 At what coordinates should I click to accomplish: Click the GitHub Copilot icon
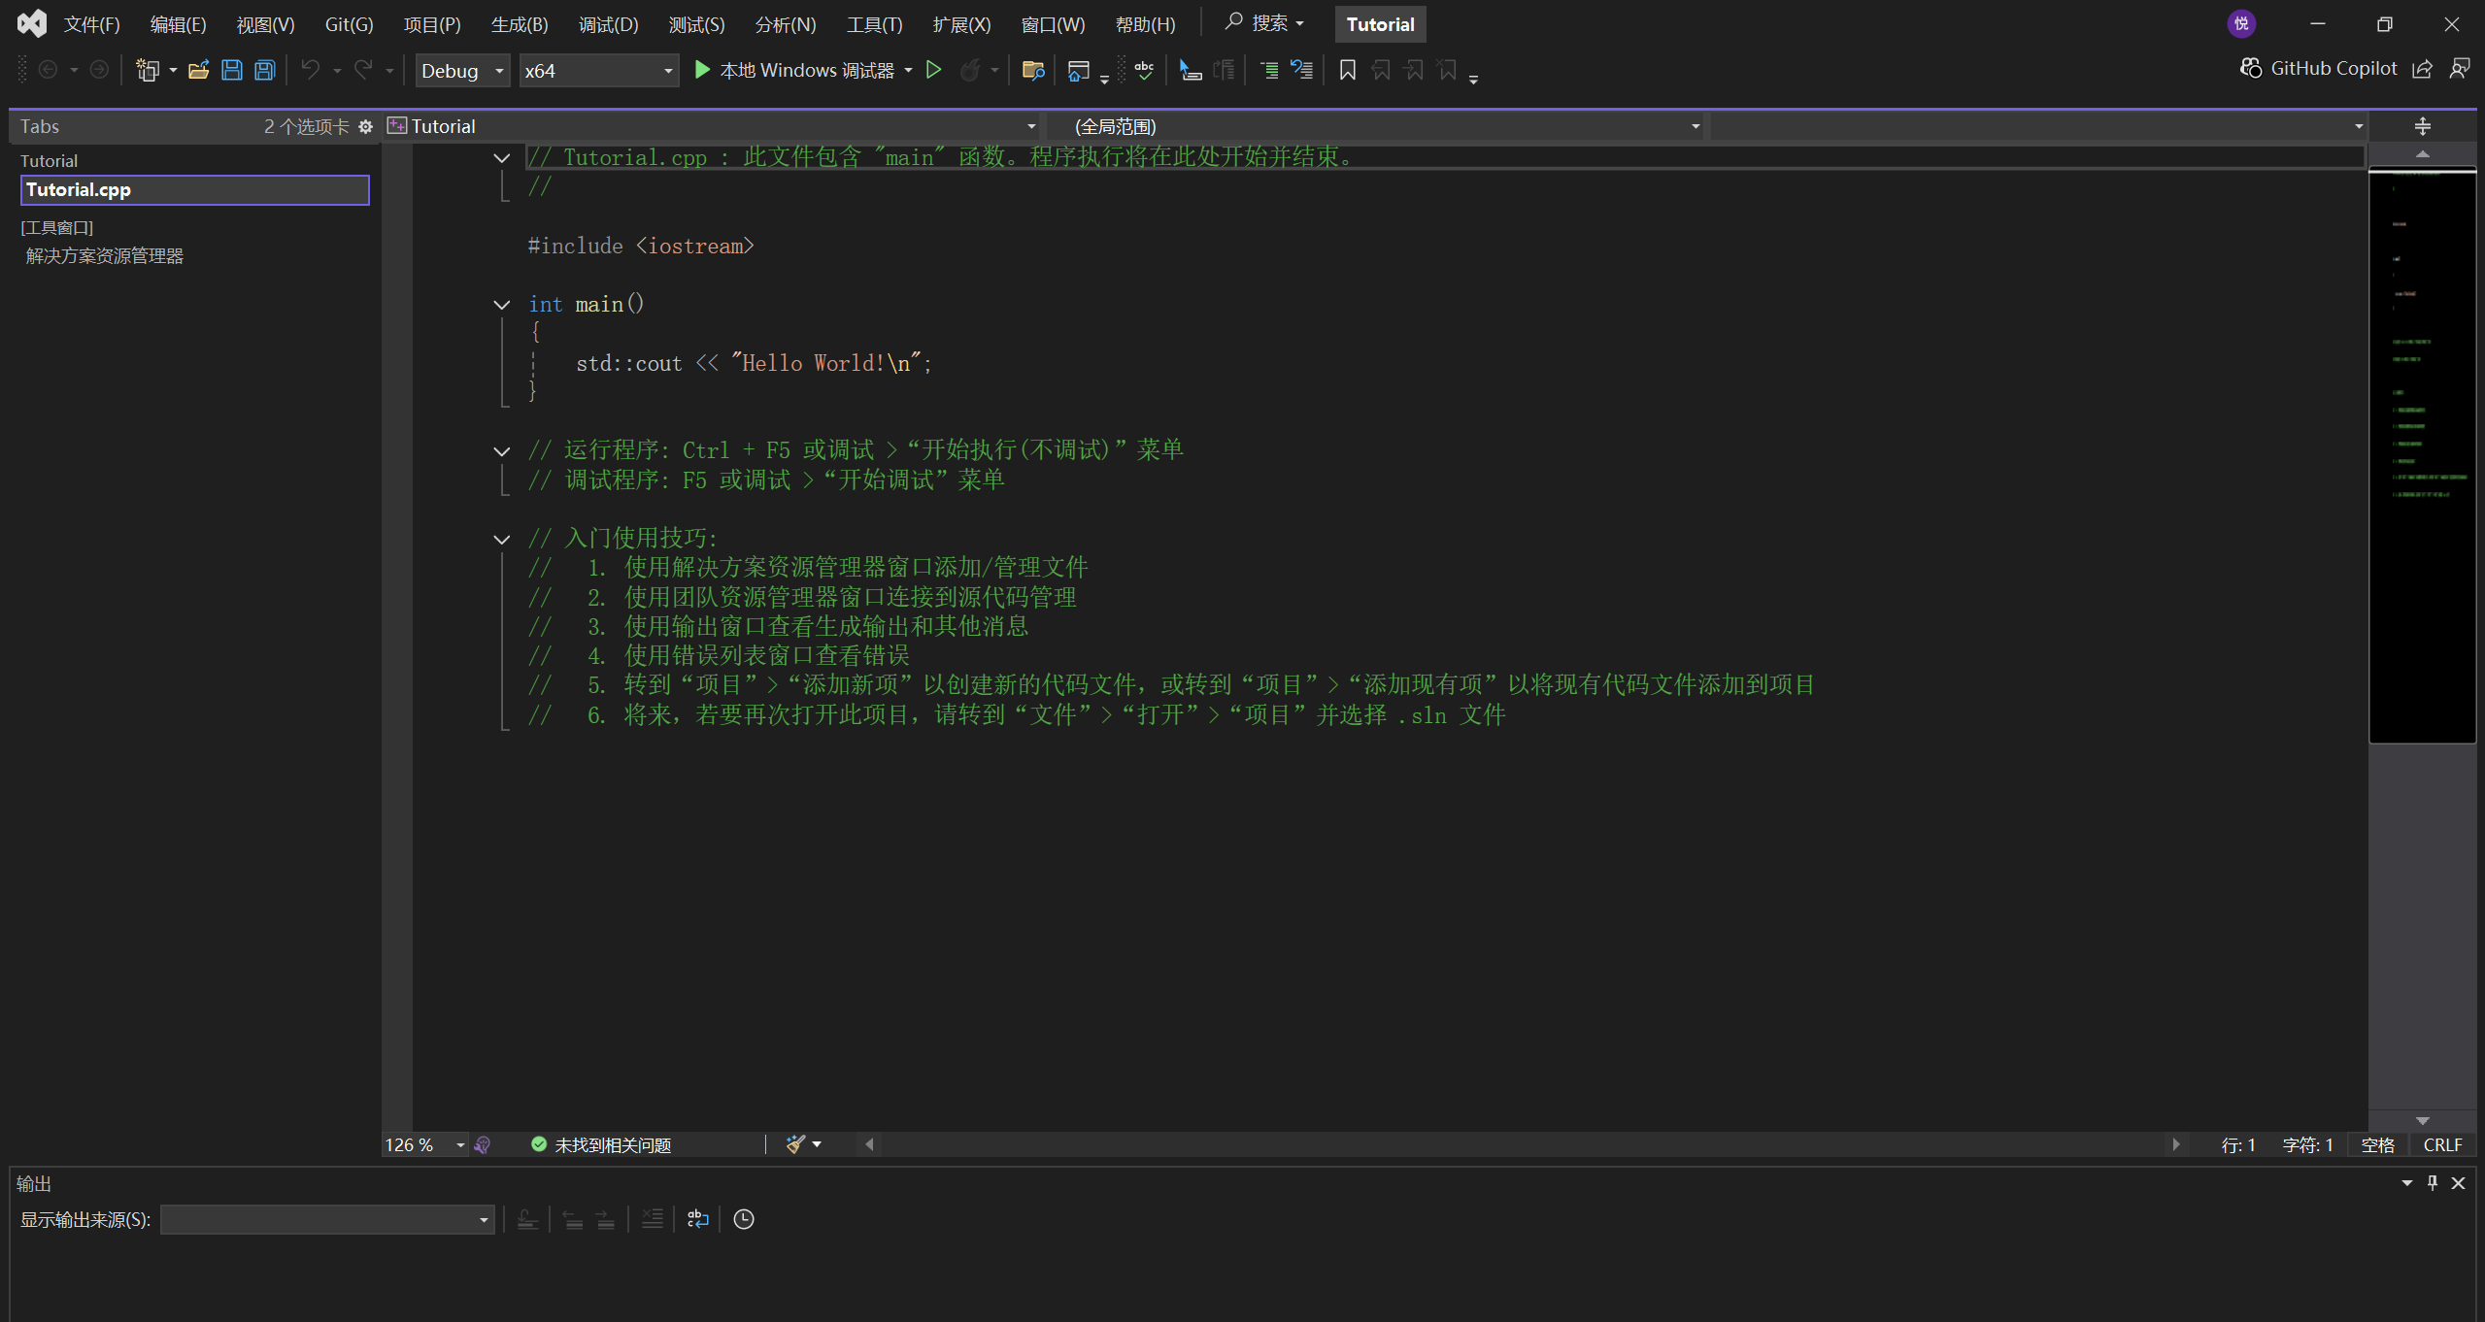pos(2251,68)
